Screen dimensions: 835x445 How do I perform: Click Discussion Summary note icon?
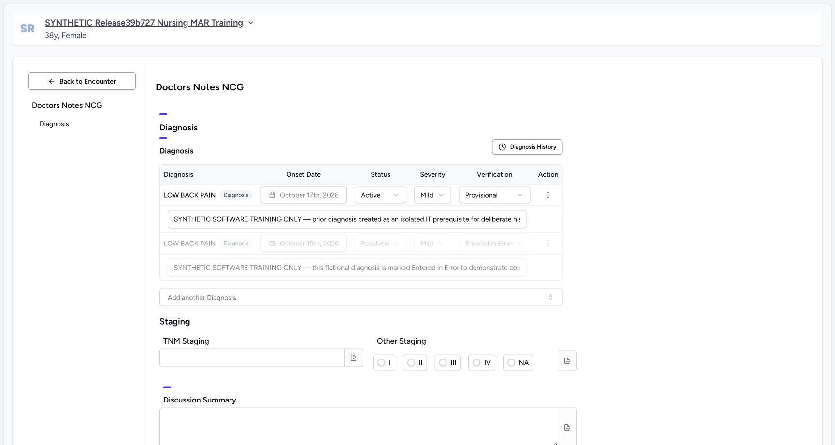[567, 428]
